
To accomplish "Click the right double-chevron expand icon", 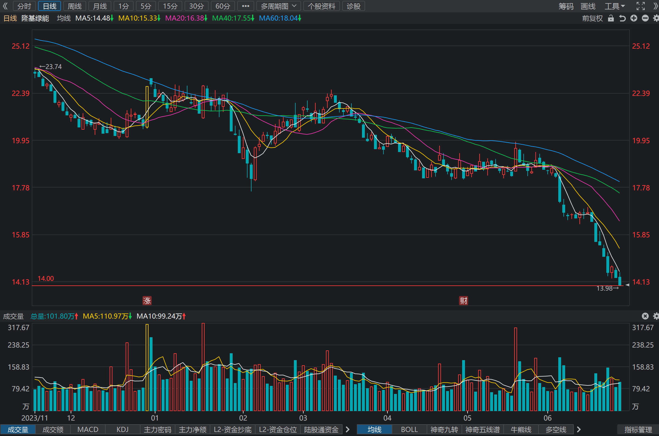I will point(656,6).
